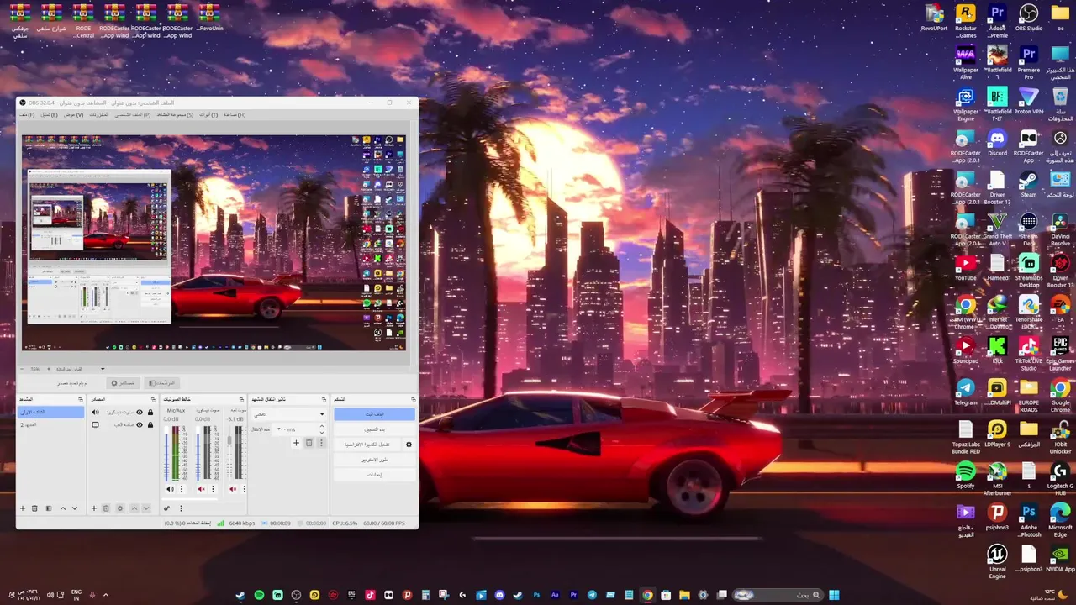Open Proton VPN desktop shortcut

click(1029, 101)
